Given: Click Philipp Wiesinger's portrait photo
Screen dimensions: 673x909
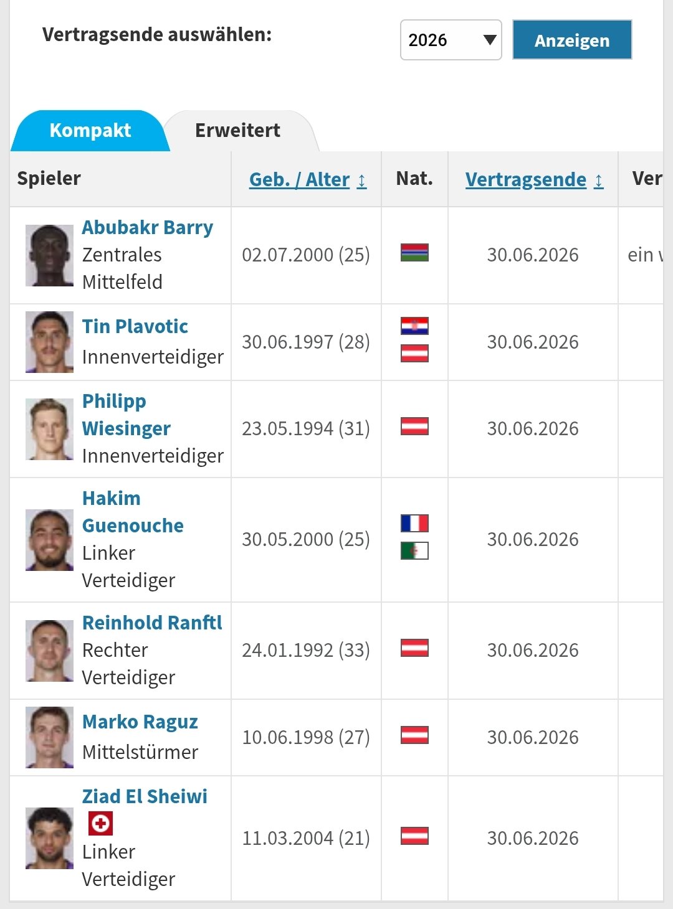Looking at the screenshot, I should coord(49,429).
